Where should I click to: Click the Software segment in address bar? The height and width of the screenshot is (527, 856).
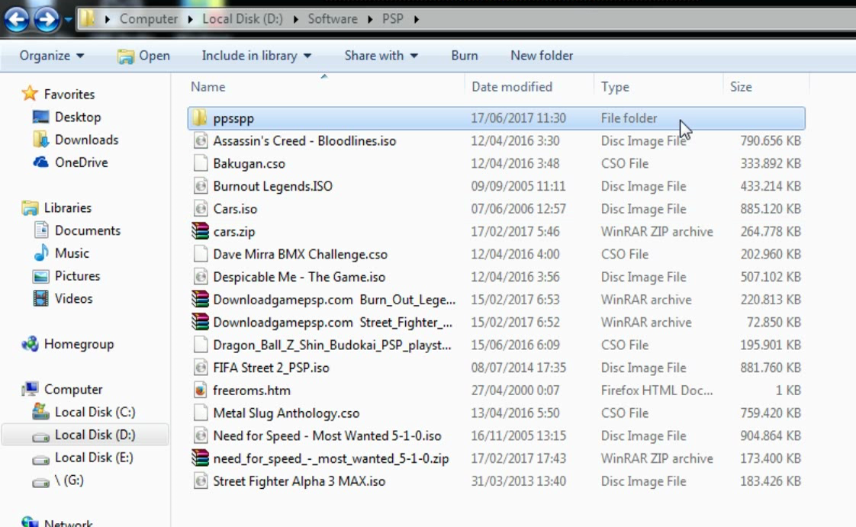click(x=332, y=19)
